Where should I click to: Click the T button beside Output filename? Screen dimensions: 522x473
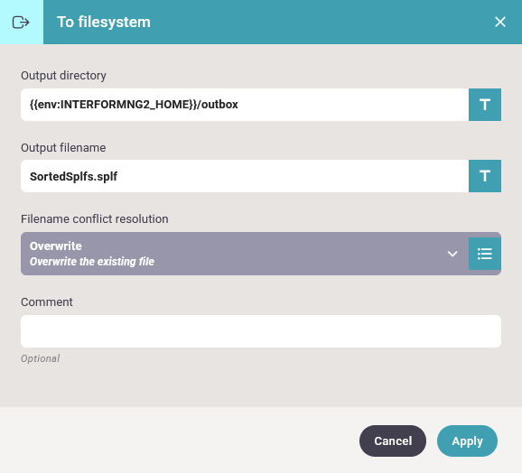pyautogui.click(x=485, y=176)
